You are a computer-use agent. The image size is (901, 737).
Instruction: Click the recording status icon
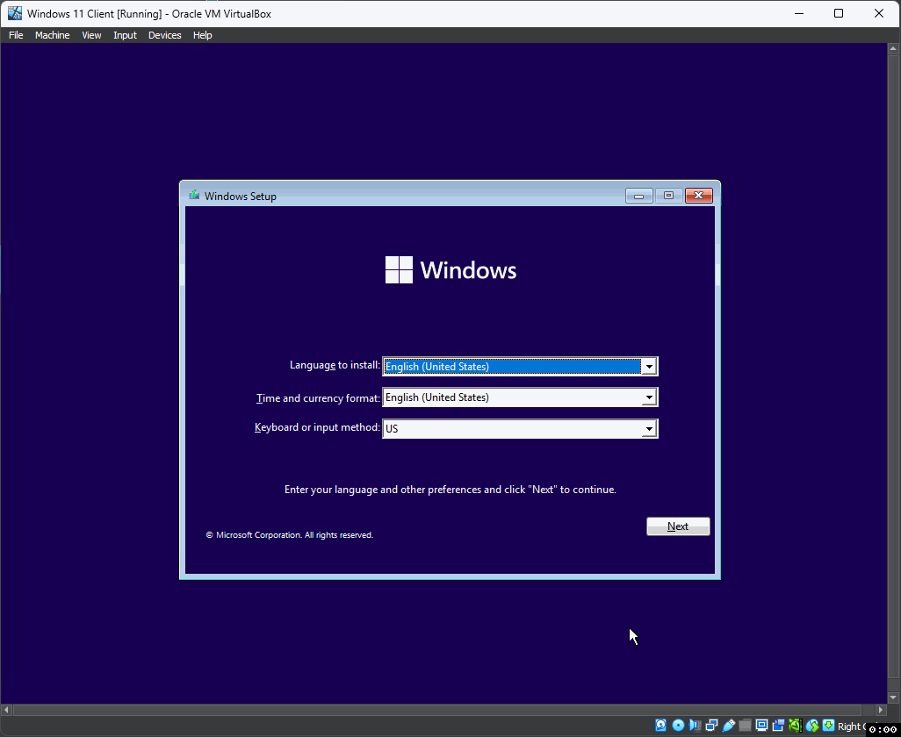[778, 726]
